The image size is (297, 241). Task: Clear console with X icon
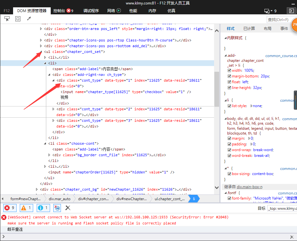click(68, 208)
